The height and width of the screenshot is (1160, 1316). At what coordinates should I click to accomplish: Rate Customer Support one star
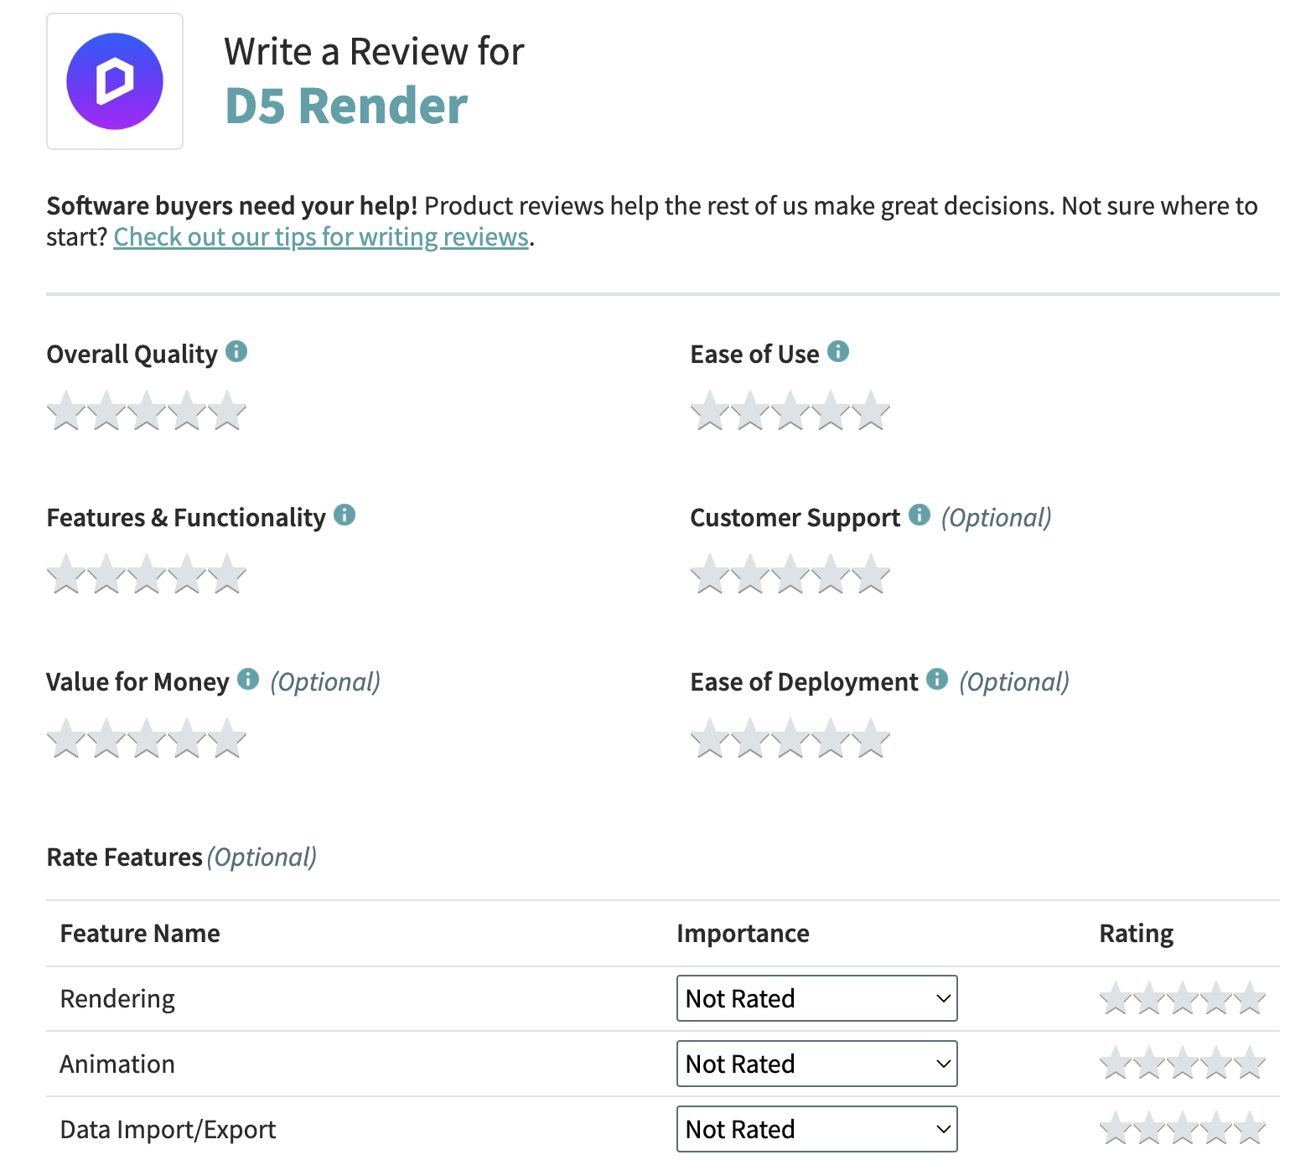pyautogui.click(x=710, y=574)
